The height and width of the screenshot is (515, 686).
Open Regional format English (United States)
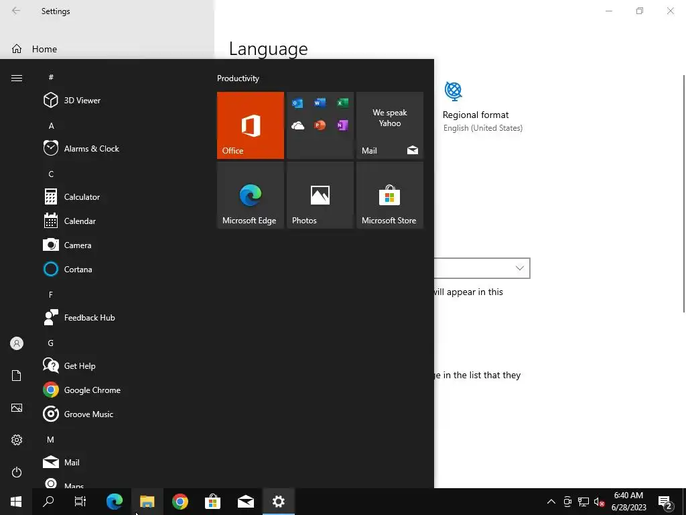pyautogui.click(x=482, y=107)
